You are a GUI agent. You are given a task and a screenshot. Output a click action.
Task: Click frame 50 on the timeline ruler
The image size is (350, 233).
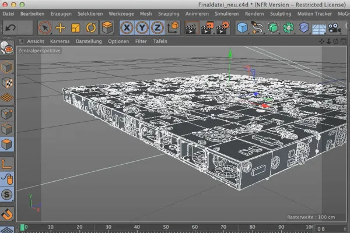(x=166, y=227)
